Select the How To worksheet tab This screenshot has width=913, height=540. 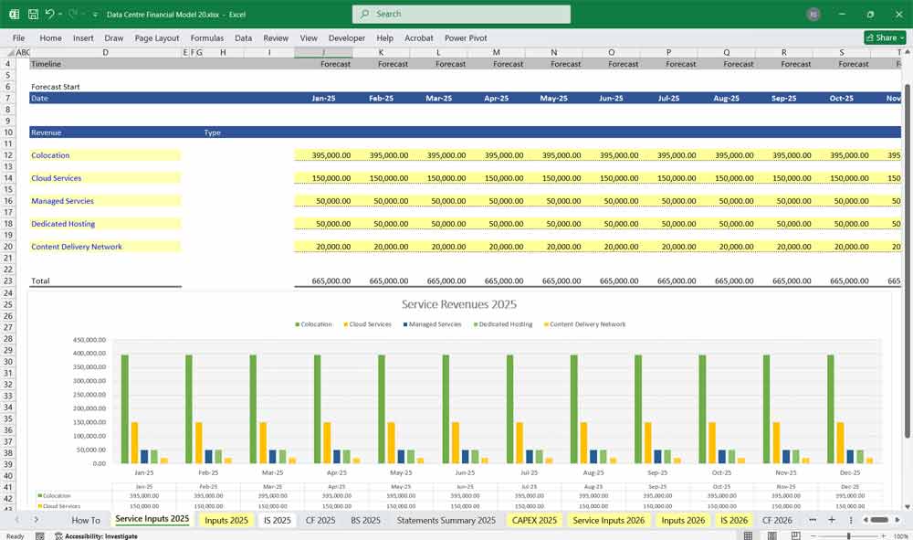pos(86,520)
